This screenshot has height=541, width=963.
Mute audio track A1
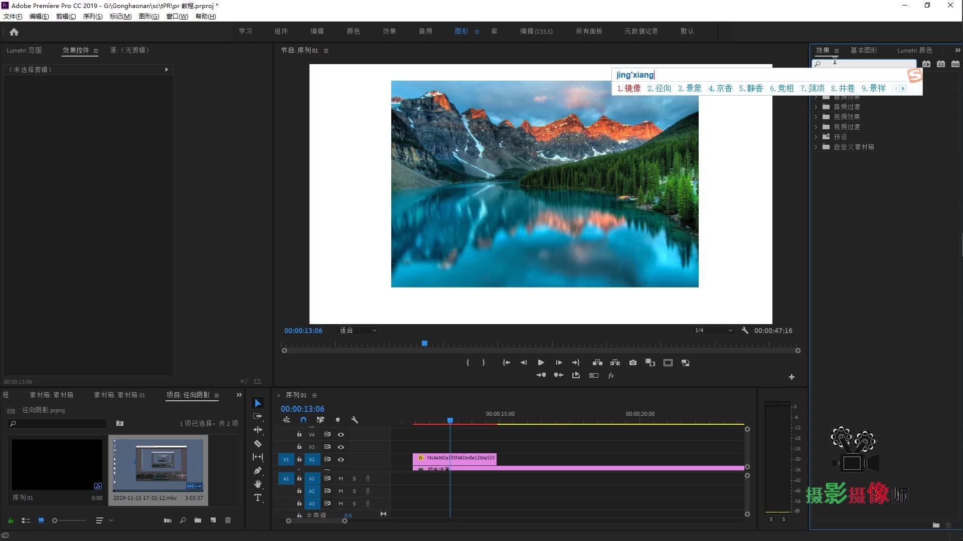point(341,478)
